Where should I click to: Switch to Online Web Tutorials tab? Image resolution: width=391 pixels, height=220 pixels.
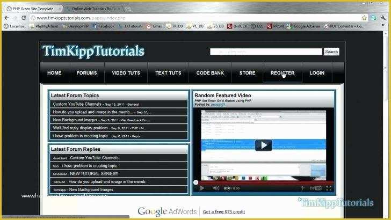[93, 9]
